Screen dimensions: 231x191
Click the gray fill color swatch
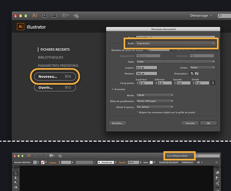pos(35,162)
